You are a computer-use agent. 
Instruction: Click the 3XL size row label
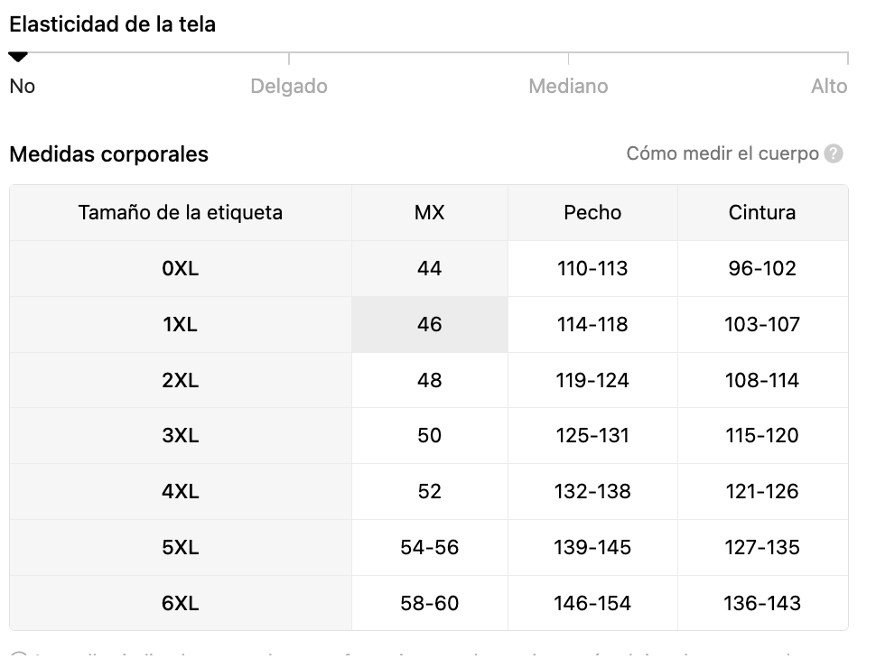[181, 436]
